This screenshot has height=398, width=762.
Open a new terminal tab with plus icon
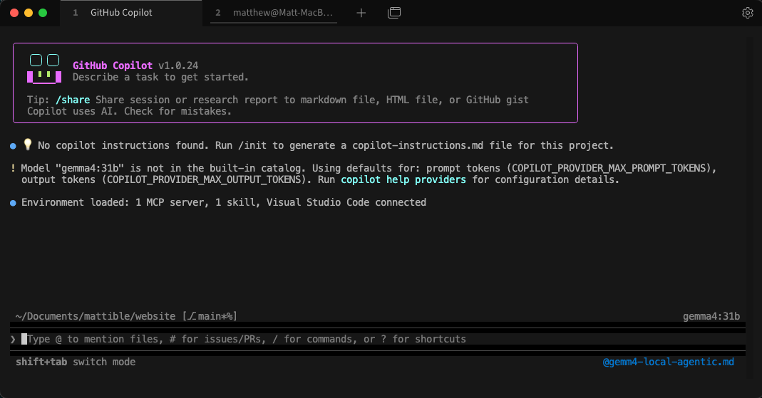tap(361, 13)
